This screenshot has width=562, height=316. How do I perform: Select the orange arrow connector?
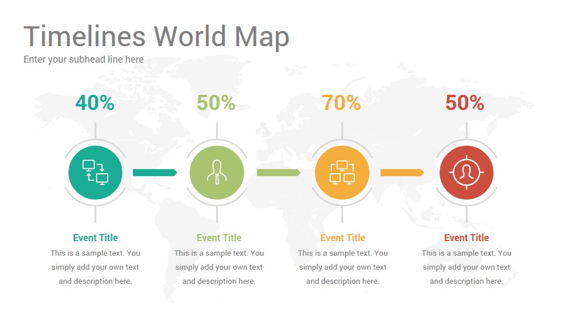[402, 173]
